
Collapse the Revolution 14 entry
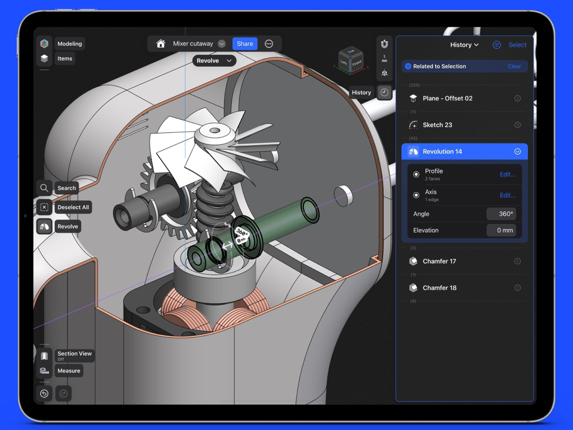(517, 151)
